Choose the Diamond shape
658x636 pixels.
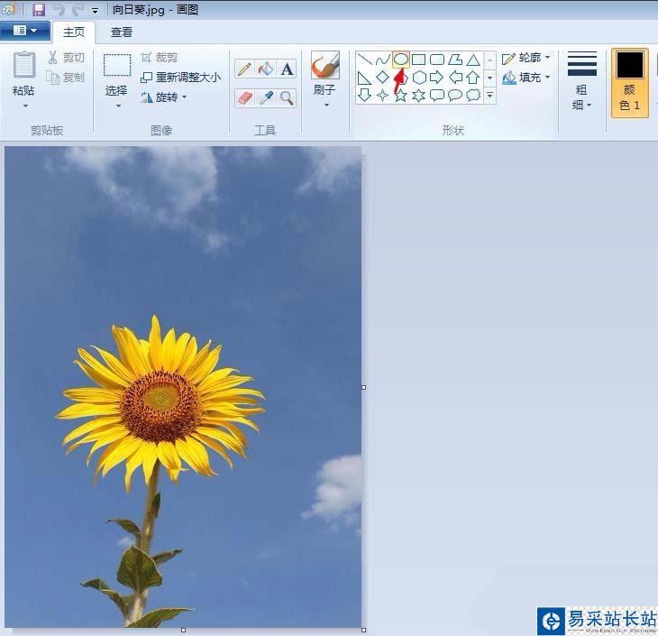[x=382, y=78]
